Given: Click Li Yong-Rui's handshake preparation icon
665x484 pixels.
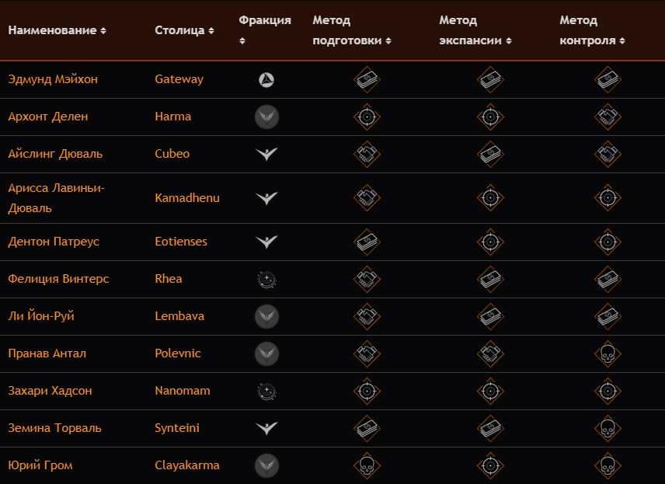Looking at the screenshot, I should [x=367, y=316].
